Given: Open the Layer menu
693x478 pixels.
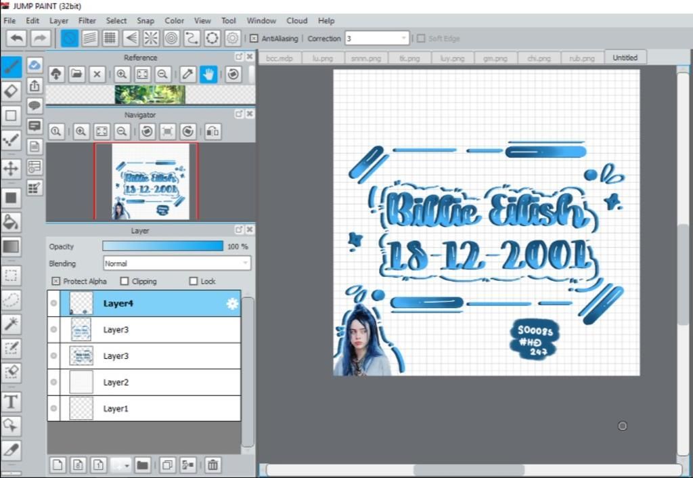Looking at the screenshot, I should pos(59,20).
